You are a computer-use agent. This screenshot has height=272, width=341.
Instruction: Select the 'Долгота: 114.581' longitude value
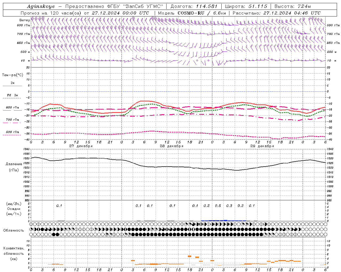pyautogui.click(x=194, y=6)
